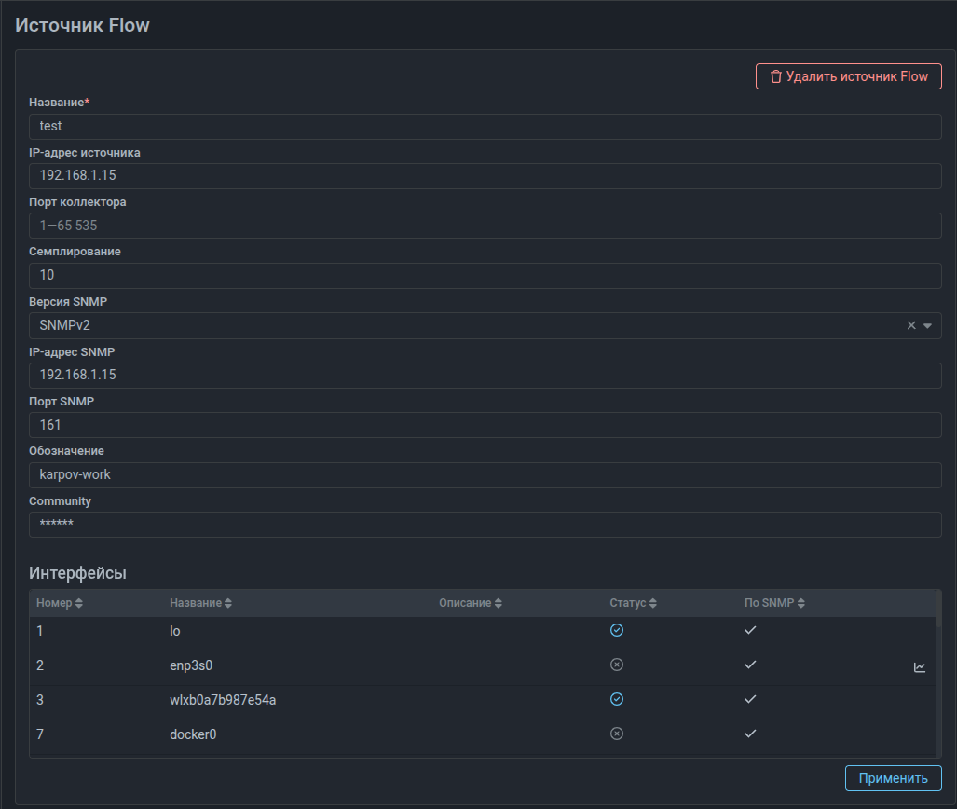This screenshot has width=957, height=809.
Task: Open the Версия SNMP dropdown arrow
Action: pos(927,325)
